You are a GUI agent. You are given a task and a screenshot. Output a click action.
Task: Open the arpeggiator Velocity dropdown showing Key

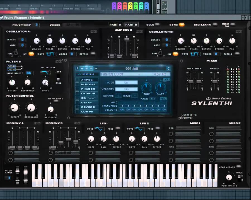point(126,89)
